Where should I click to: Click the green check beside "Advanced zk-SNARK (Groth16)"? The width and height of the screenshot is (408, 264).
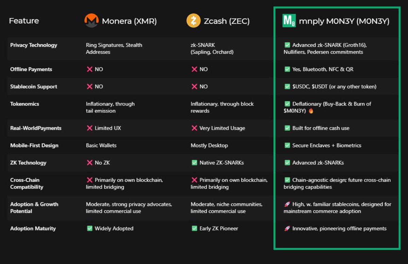tap(287, 45)
